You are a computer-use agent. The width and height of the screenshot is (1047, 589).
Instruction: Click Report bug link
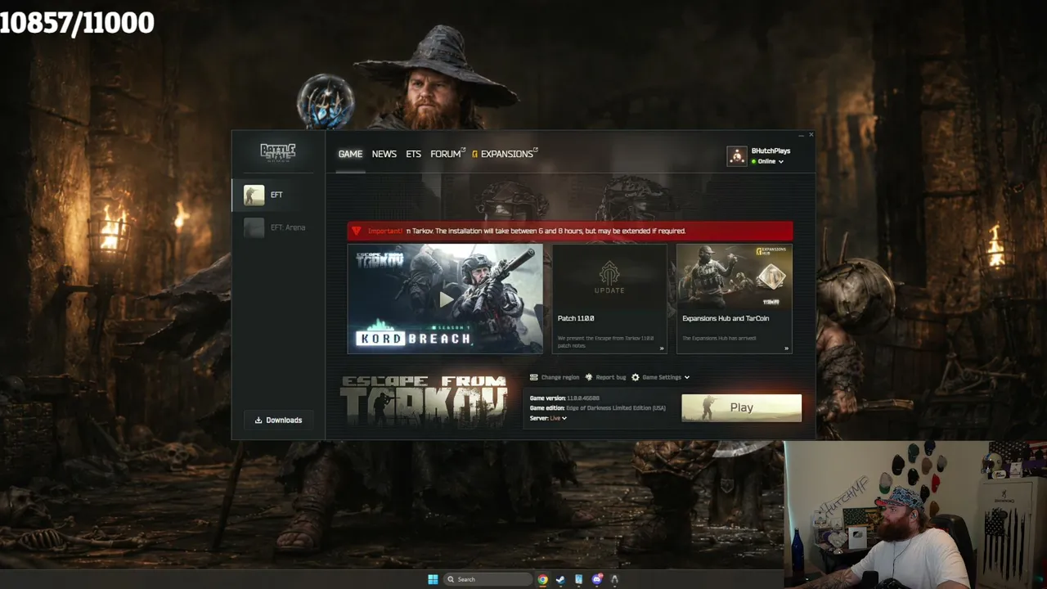611,377
